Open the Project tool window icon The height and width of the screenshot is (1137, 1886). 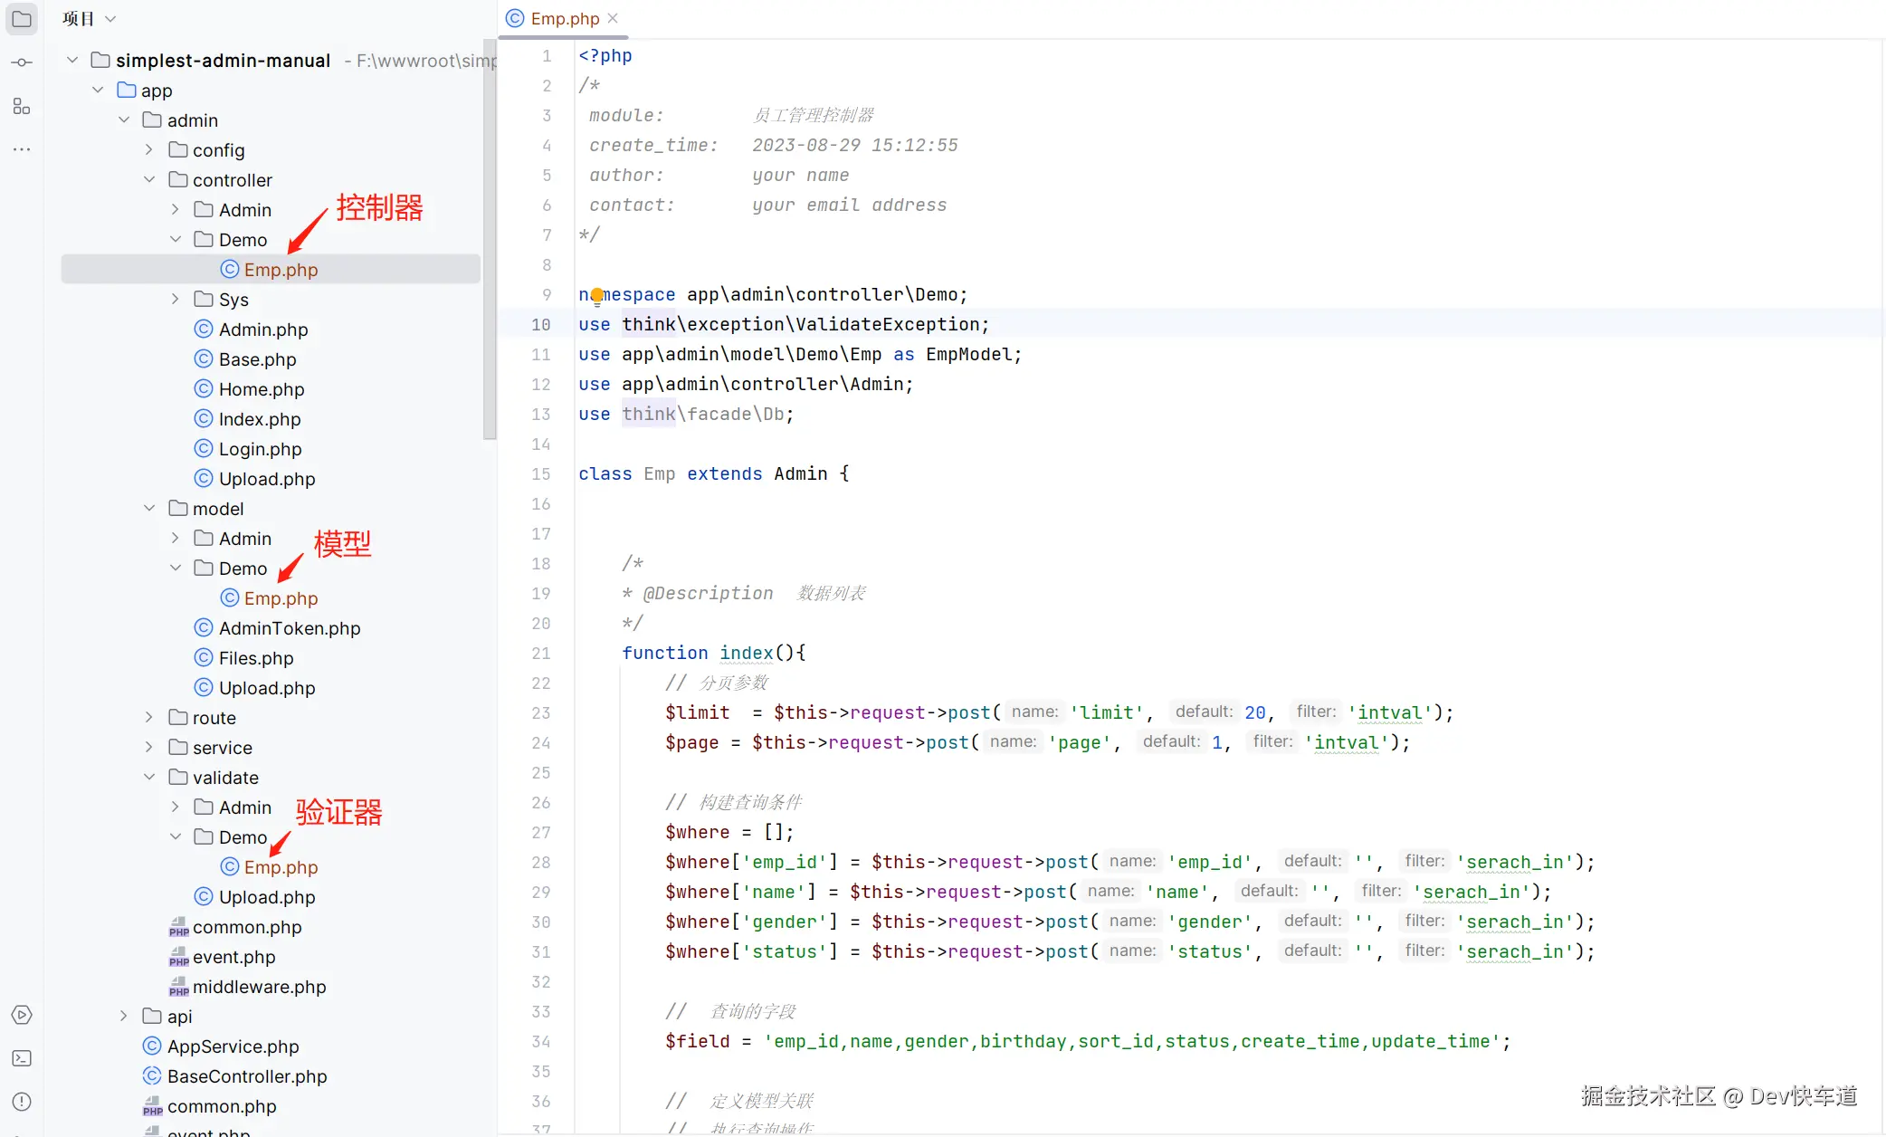[x=22, y=19]
